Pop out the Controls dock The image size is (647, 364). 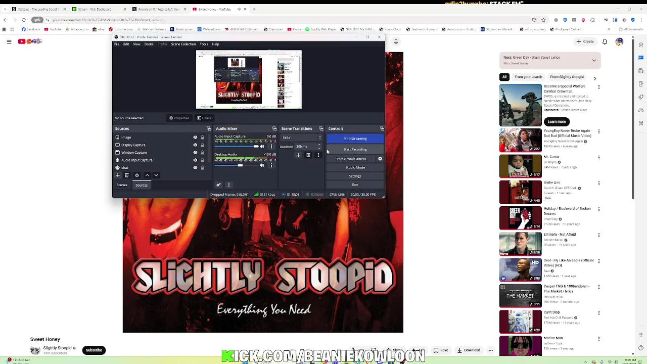coord(382,129)
